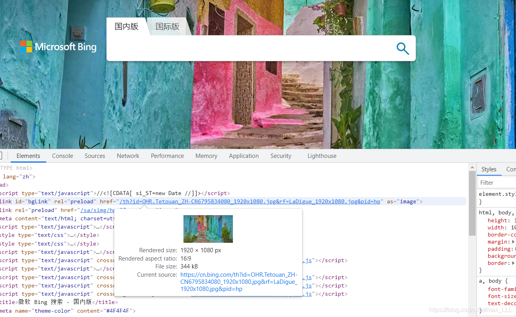Select the title 微软 Bing 搜索 row
The height and width of the screenshot is (317, 516).
point(59,302)
